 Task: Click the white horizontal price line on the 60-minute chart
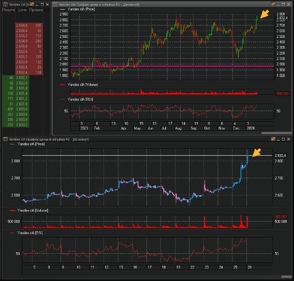click(x=147, y=155)
